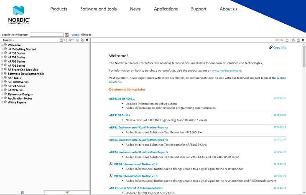This screenshot has height=195, width=306.
Task: Open nRF Connect SDK v1.2.0 documentation link
Action: pyautogui.click(x=136, y=188)
